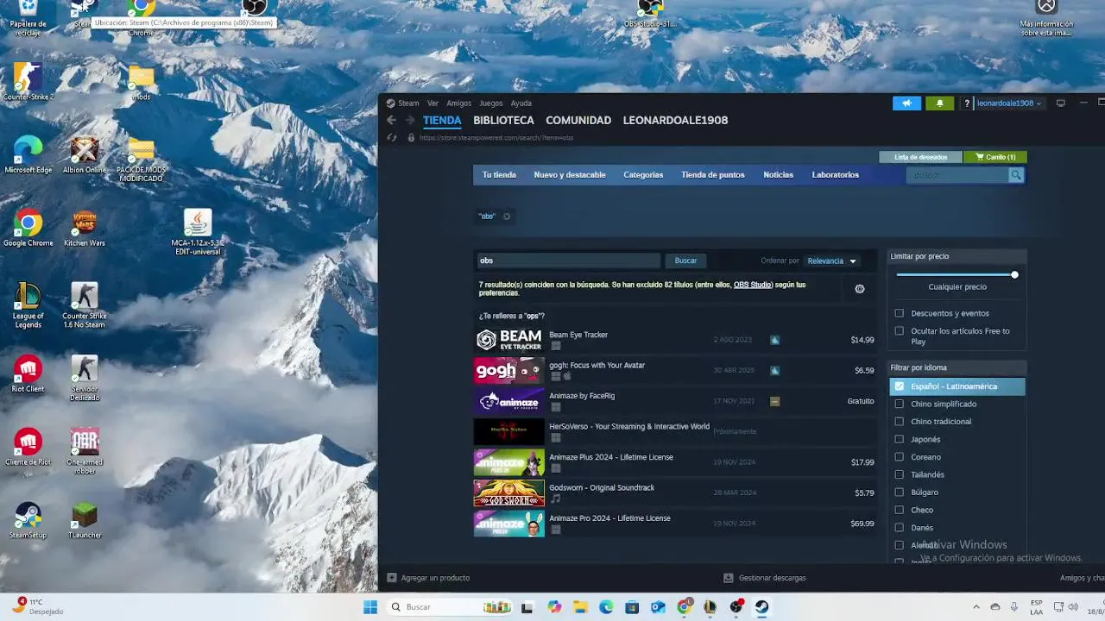Open Tu tienda store menu

pos(499,175)
